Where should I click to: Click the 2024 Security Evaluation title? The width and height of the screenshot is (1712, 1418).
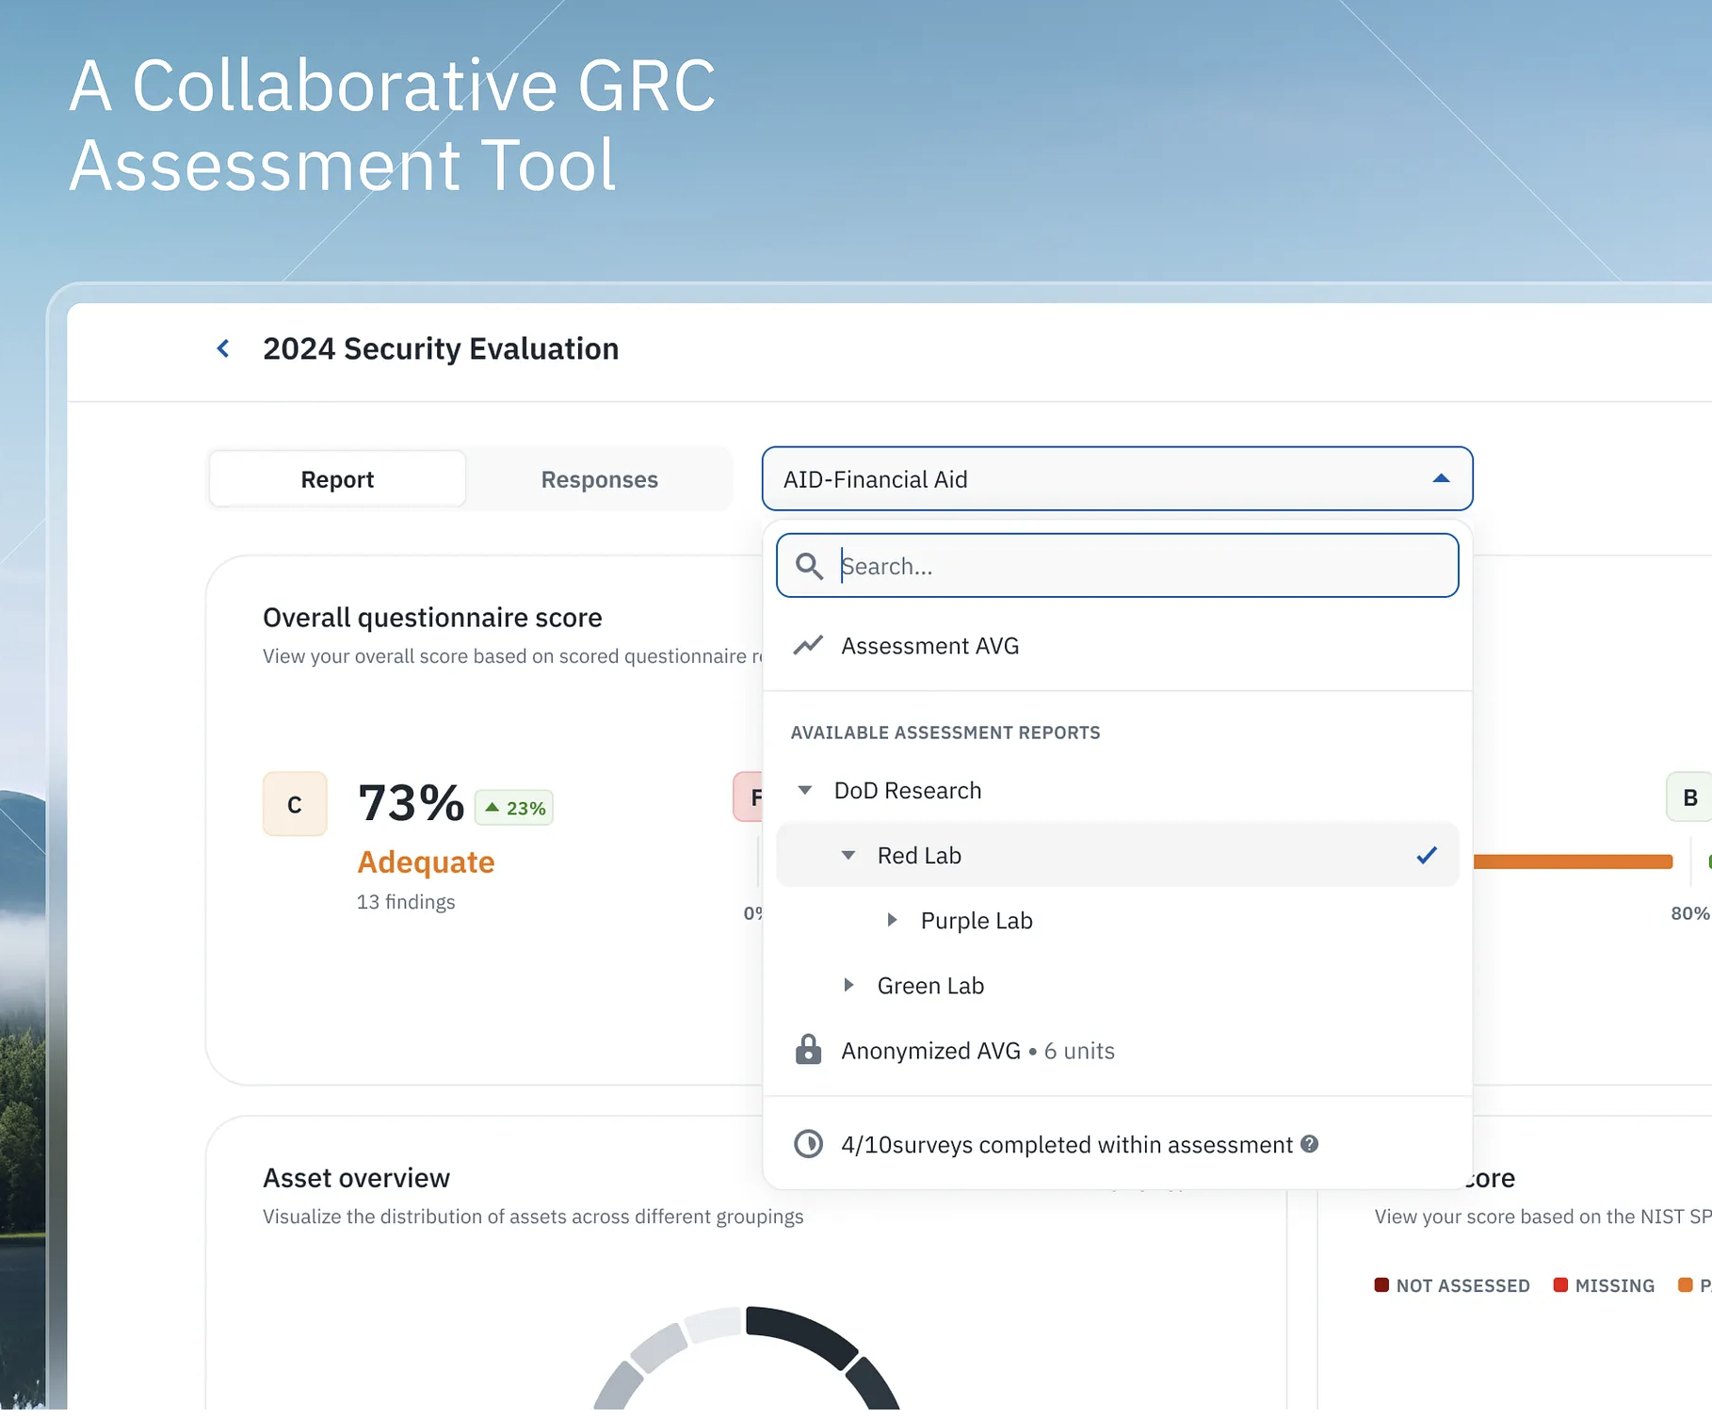click(x=441, y=349)
